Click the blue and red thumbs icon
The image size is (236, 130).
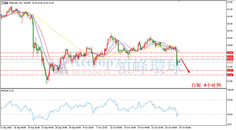click(7, 3)
